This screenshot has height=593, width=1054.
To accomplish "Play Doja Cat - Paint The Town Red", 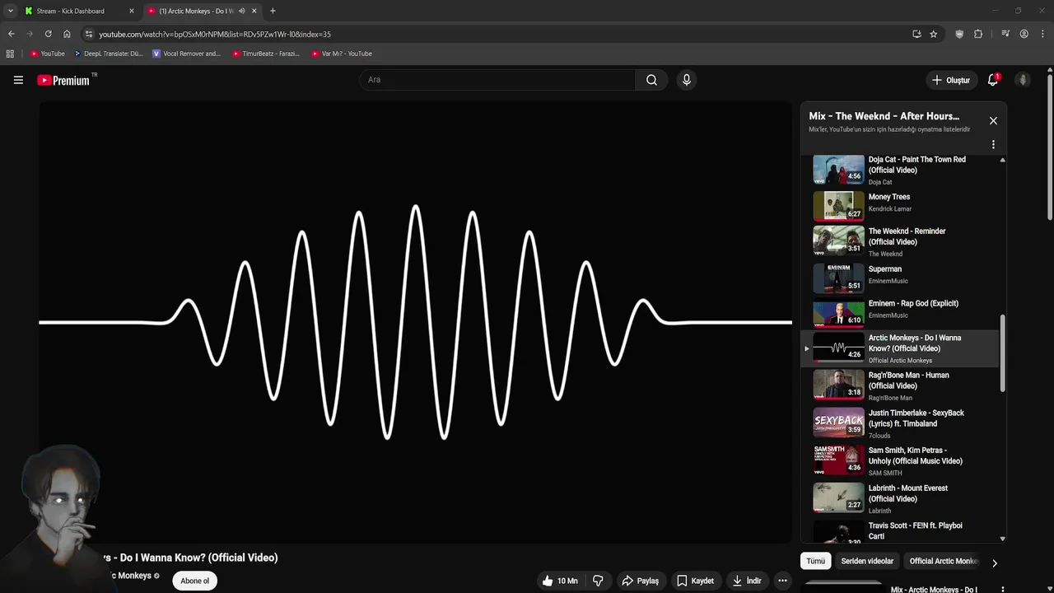I will click(900, 170).
